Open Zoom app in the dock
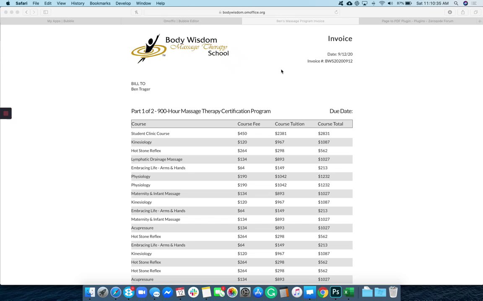This screenshot has width=483, height=301. click(x=142, y=292)
